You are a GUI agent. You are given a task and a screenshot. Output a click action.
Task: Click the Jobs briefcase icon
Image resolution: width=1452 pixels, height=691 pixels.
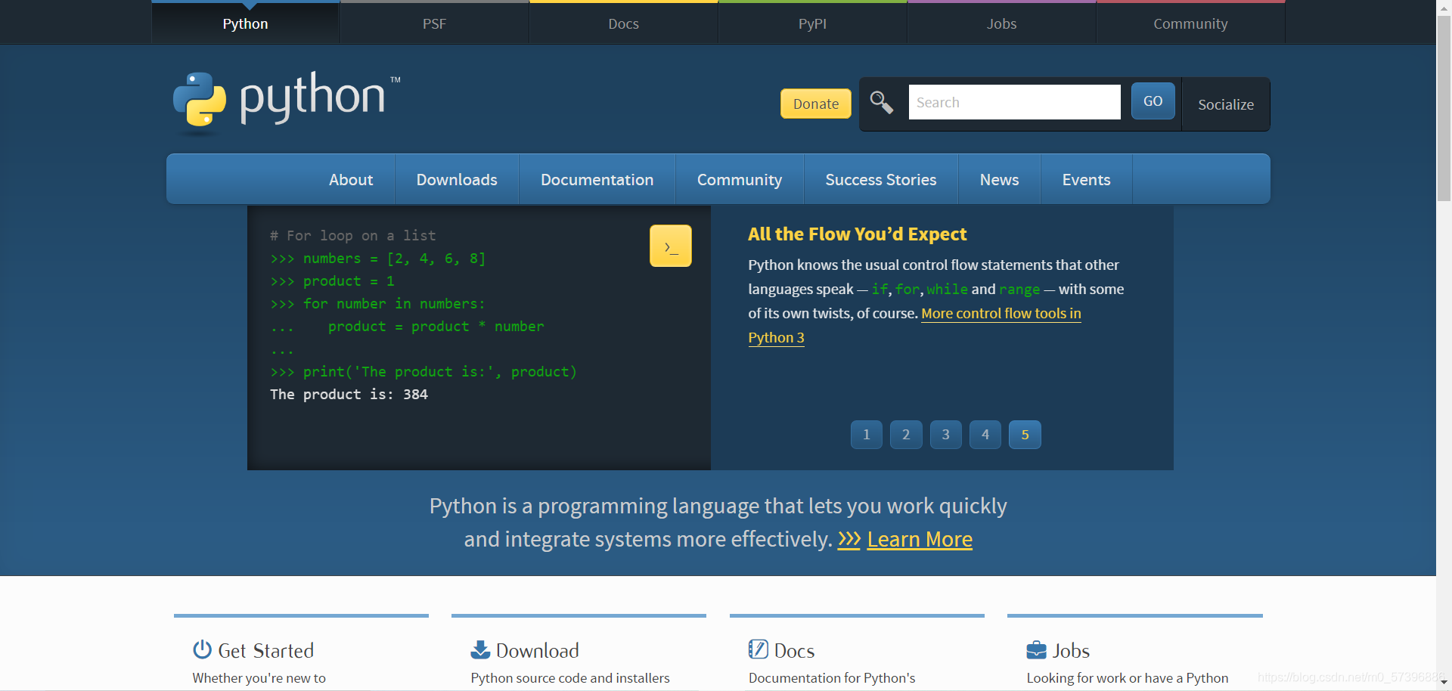[1036, 650]
